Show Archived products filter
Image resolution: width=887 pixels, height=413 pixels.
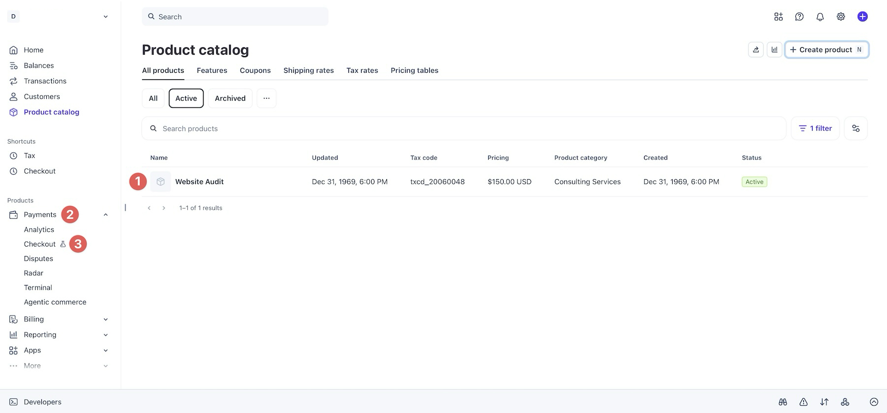pos(230,98)
